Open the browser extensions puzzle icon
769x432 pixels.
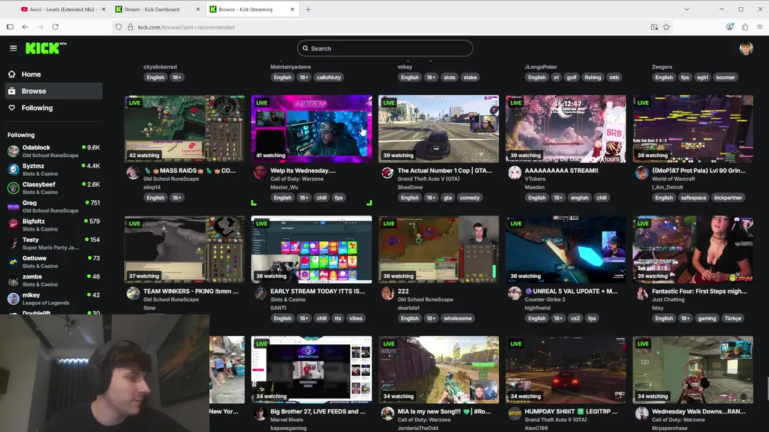[745, 27]
